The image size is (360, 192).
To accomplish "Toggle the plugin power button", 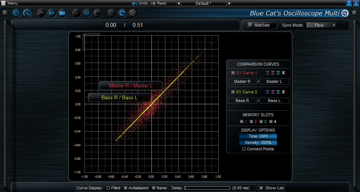I will coord(16,13).
